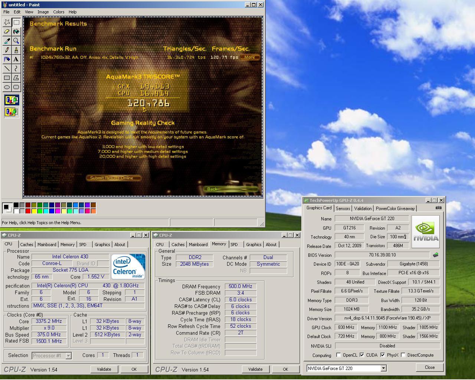The image size is (475, 380).
Task: Click the Back button in AquaMark image
Action: tap(230, 189)
